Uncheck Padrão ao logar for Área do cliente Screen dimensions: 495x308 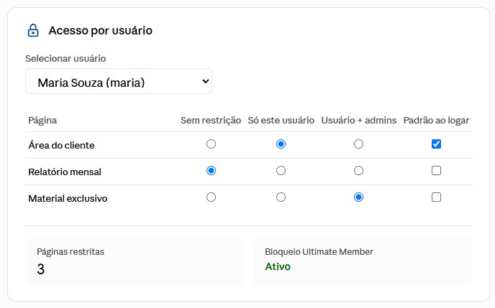(436, 144)
